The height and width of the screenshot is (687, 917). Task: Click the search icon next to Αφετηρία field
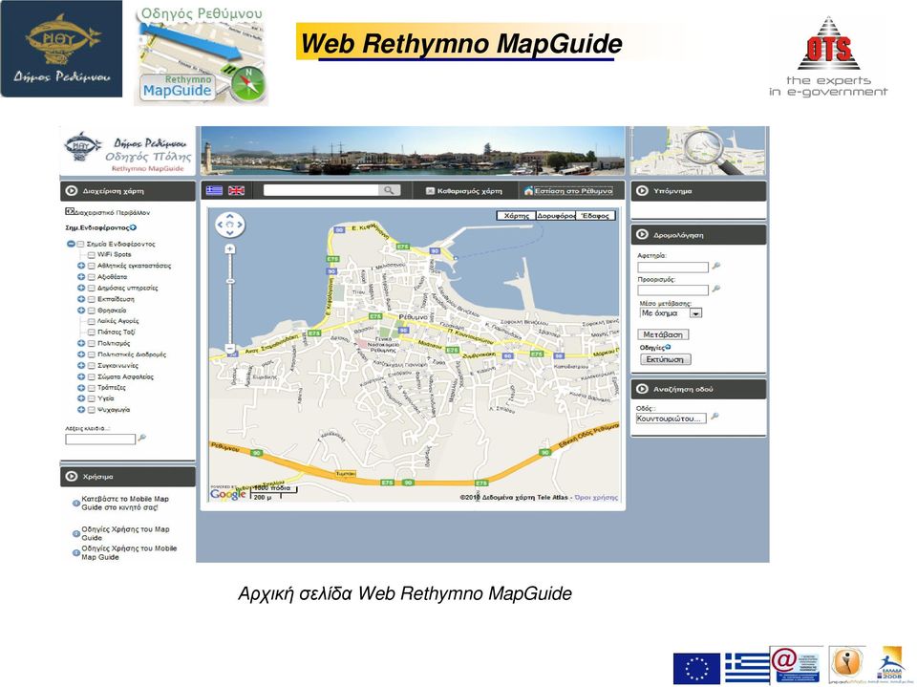pos(715,267)
